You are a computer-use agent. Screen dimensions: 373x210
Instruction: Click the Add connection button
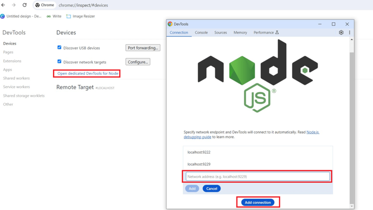[x=258, y=202]
